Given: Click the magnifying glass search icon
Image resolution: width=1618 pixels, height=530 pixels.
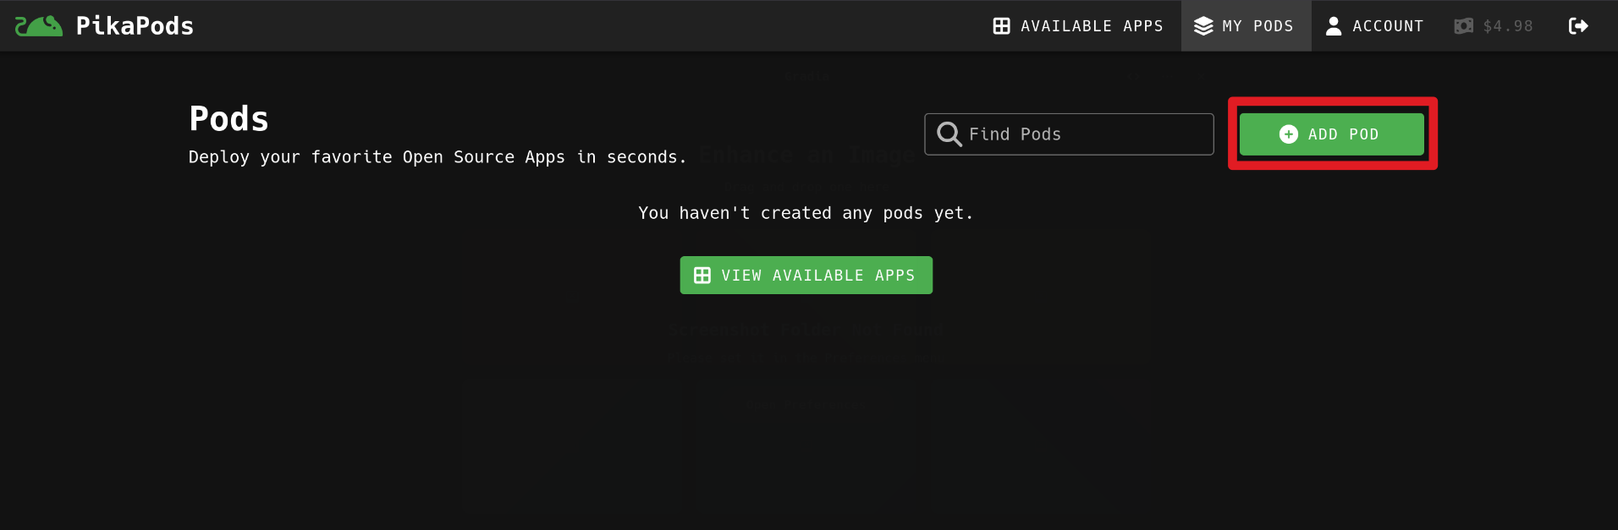Looking at the screenshot, I should (949, 134).
